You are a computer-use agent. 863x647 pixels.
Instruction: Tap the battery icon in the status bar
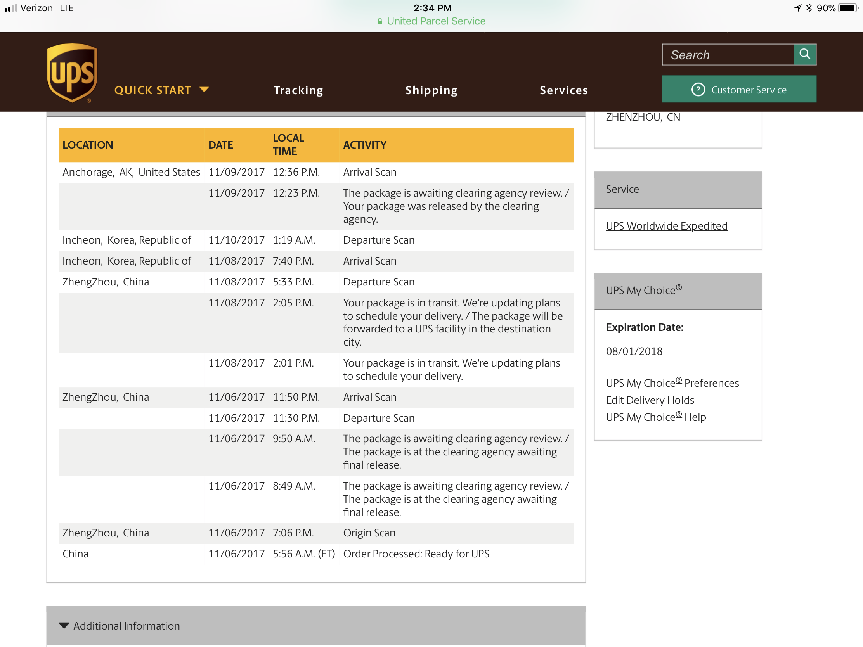point(848,8)
